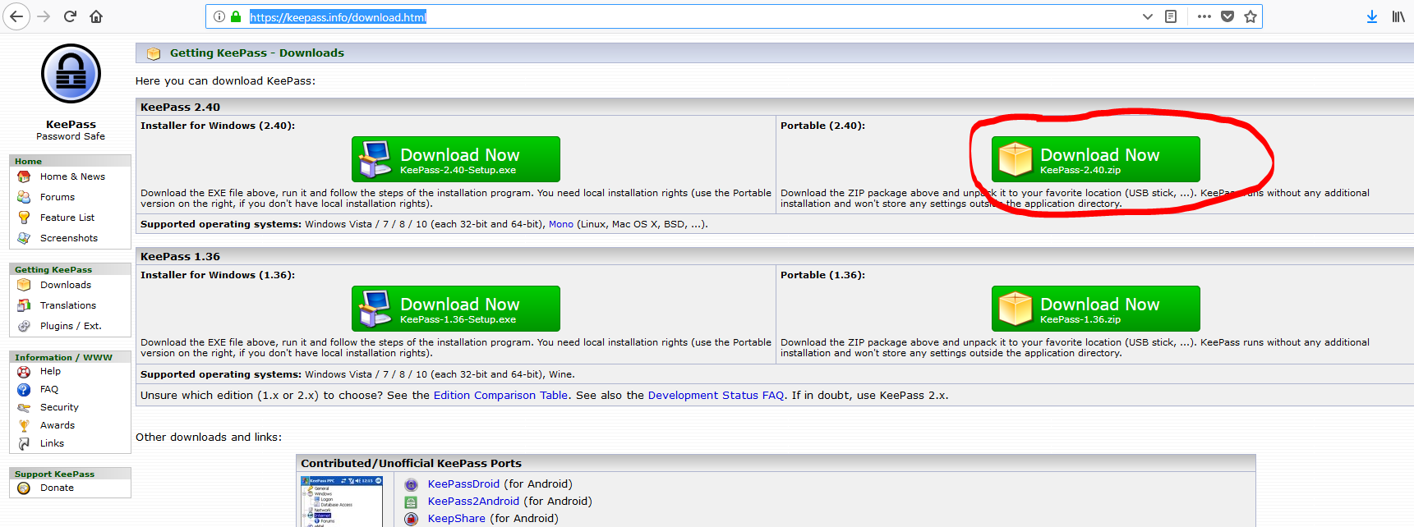Viewport: 1414px width, 527px height.
Task: Click the Security key icon
Action: (24, 407)
